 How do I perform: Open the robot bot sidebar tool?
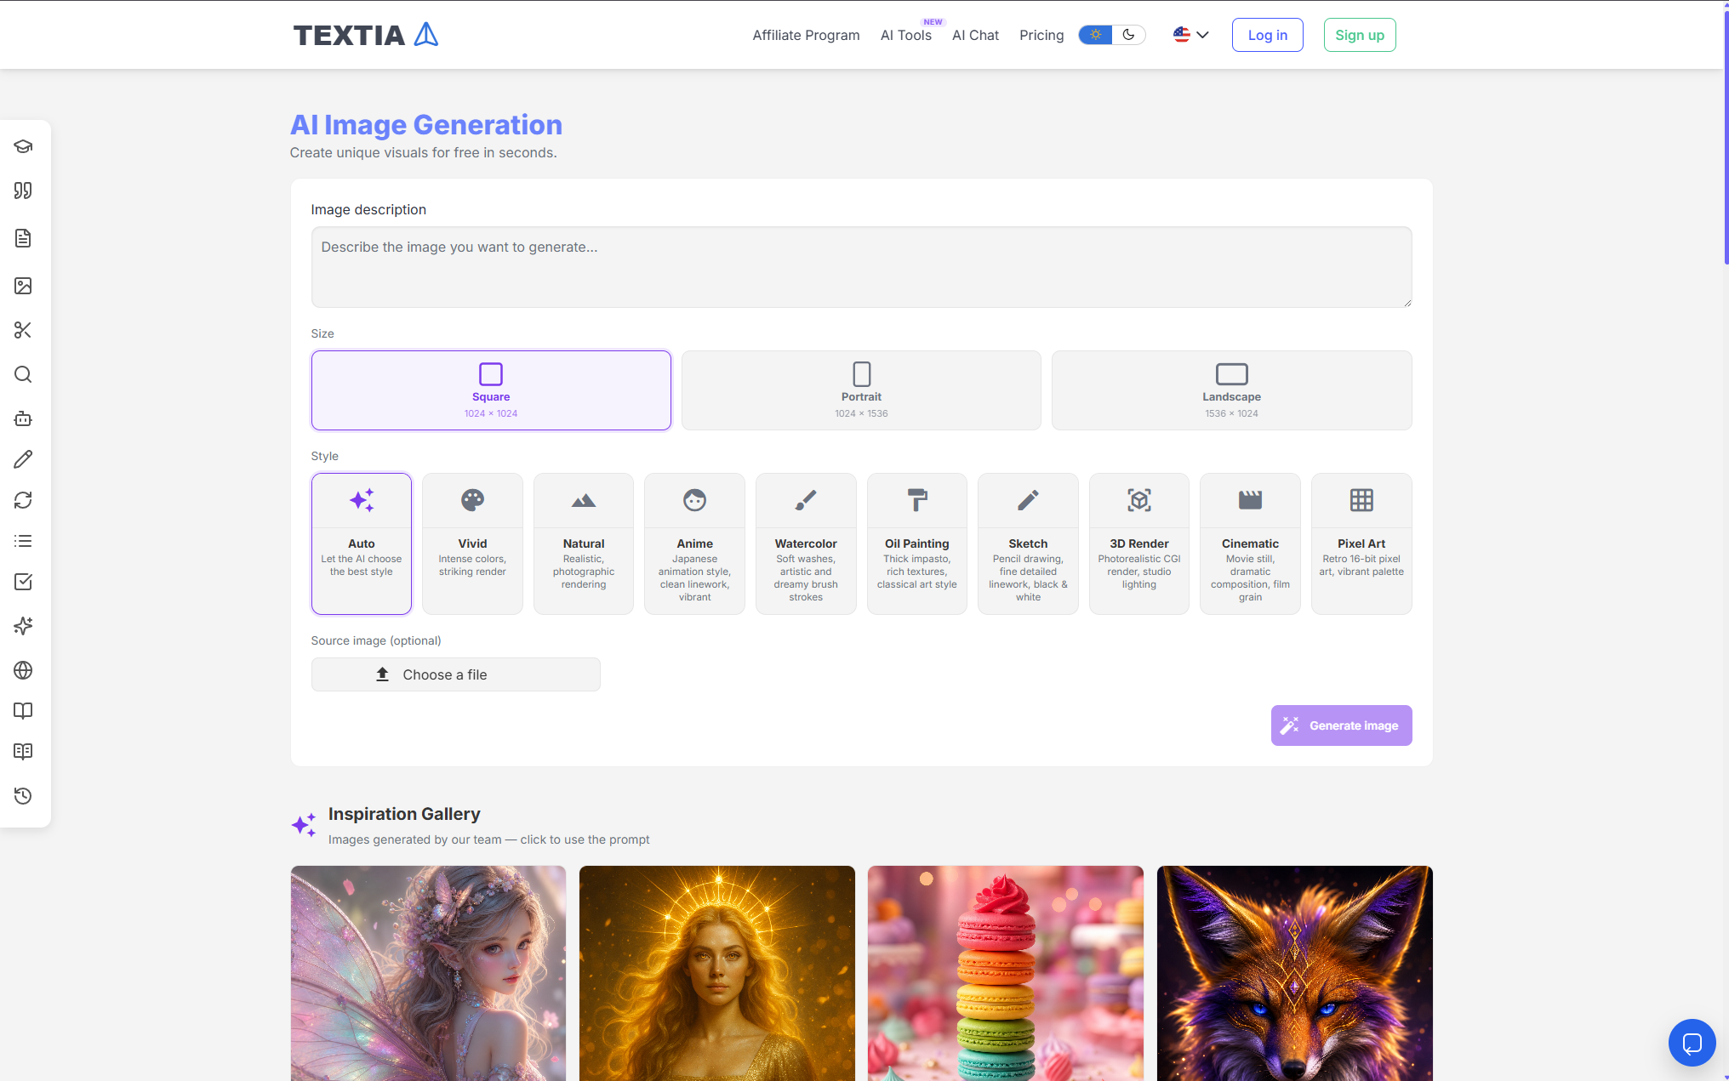coord(23,418)
